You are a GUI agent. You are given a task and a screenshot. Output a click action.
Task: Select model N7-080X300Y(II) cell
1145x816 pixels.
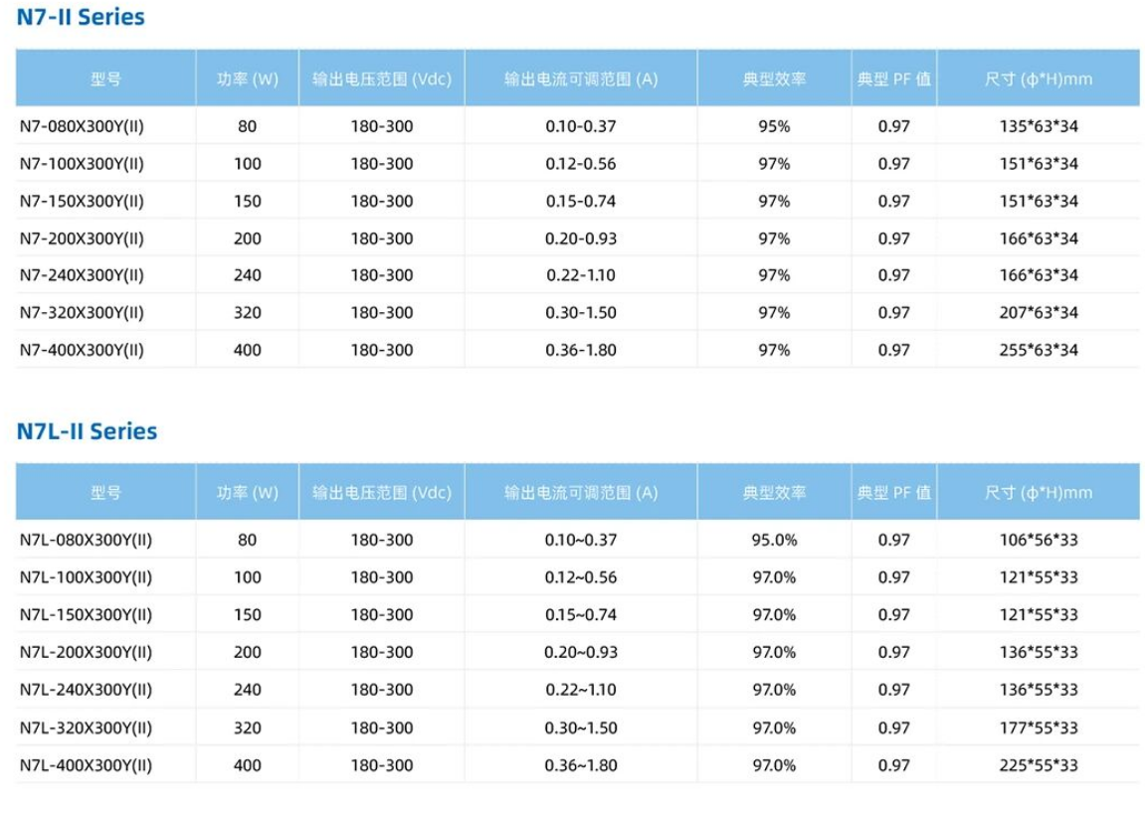point(82,126)
